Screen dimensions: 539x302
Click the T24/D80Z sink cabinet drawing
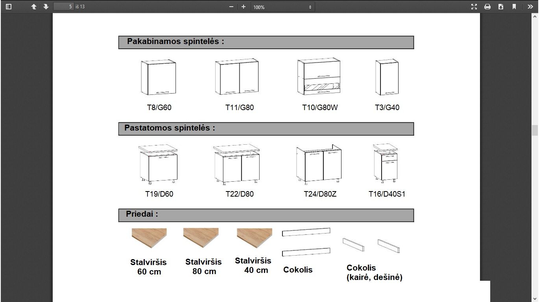click(319, 164)
